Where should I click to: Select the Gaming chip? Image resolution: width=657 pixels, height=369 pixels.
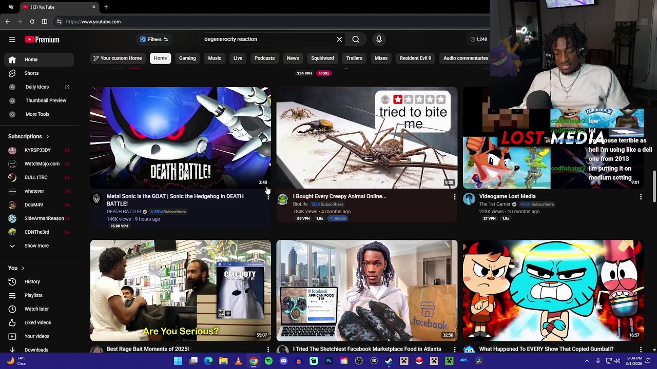pyautogui.click(x=187, y=58)
